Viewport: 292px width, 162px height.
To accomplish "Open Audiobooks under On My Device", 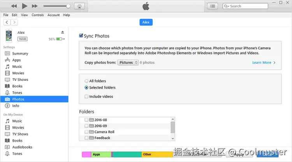I will point(34,147).
